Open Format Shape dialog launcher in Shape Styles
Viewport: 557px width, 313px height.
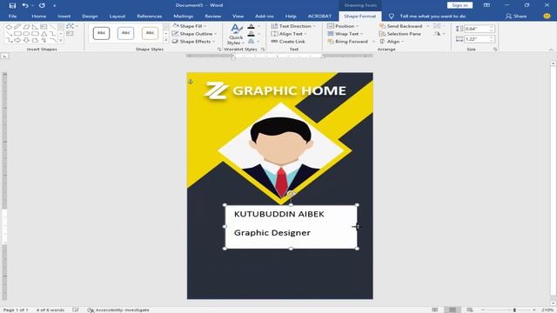coord(218,50)
